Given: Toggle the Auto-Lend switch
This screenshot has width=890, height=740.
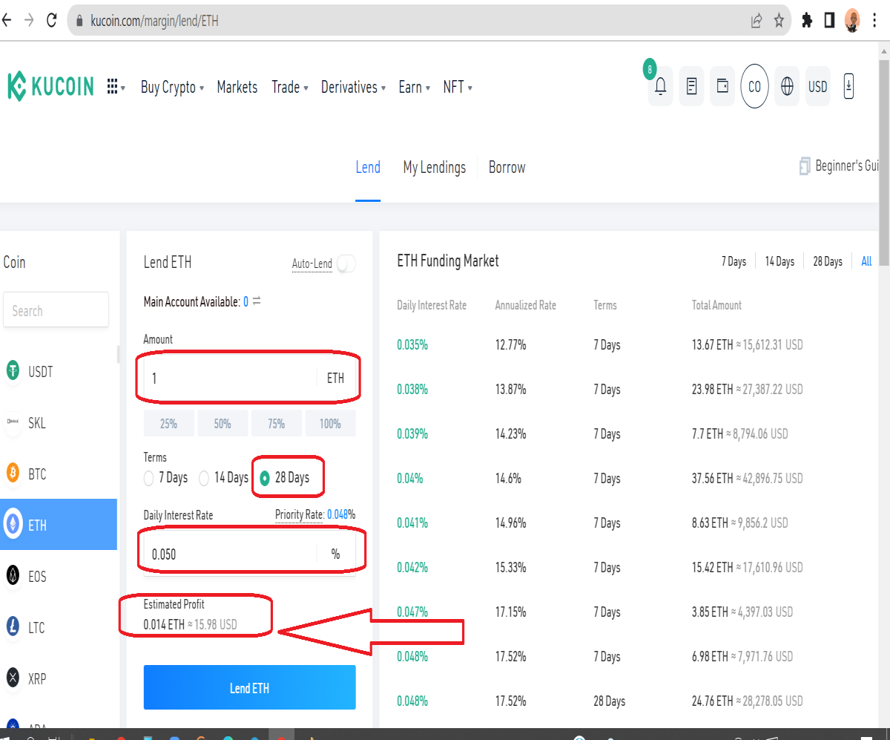Looking at the screenshot, I should pos(346,263).
